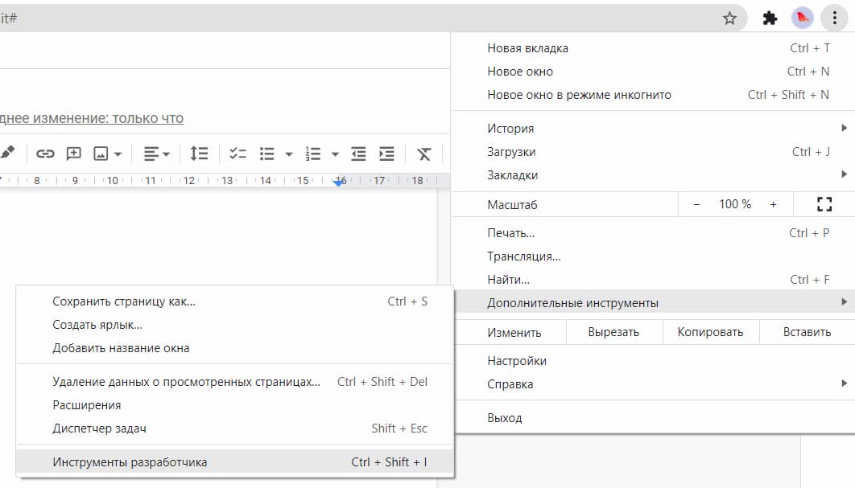Expand the bulleted list options arrow
The image size is (855, 488).
click(289, 154)
